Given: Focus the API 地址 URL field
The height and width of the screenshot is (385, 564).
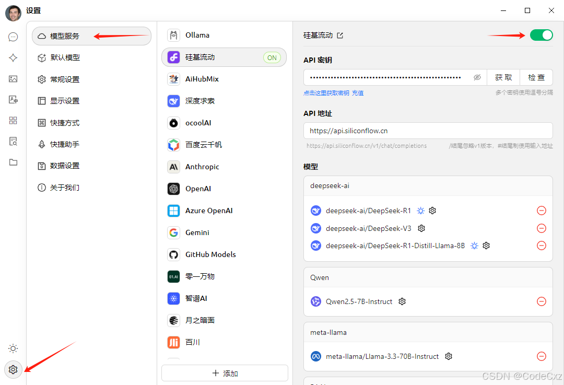Looking at the screenshot, I should 428,131.
